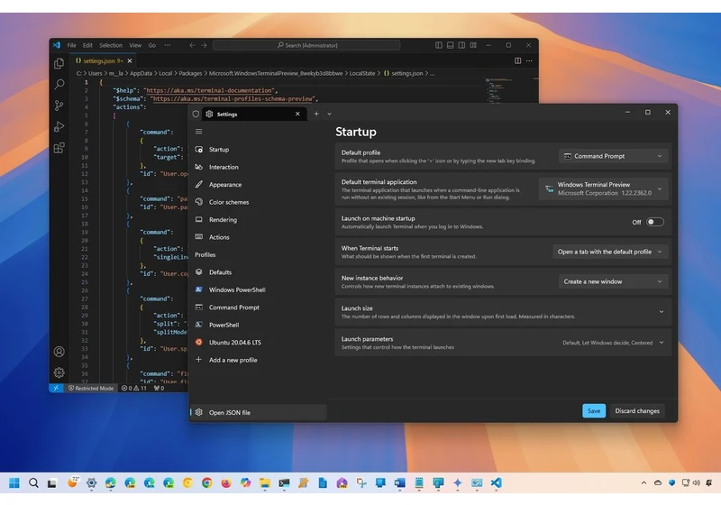
Task: Split the VS Code editor right
Action: pyautogui.click(x=517, y=60)
